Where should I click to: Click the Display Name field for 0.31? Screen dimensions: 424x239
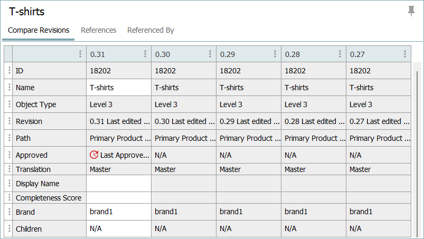(x=118, y=184)
